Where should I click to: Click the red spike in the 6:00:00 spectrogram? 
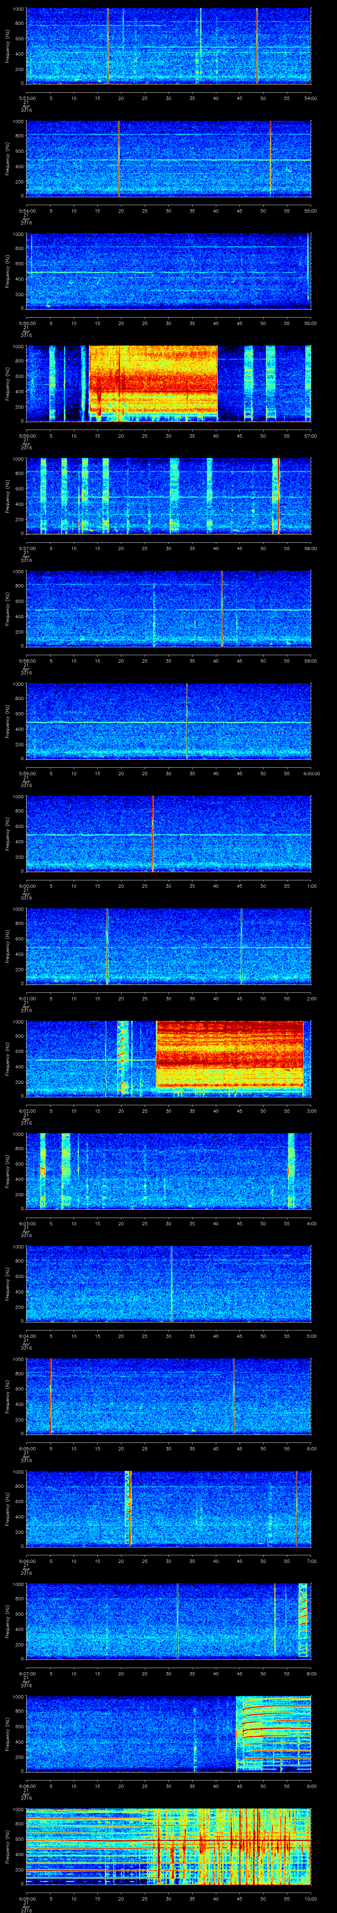(x=153, y=833)
